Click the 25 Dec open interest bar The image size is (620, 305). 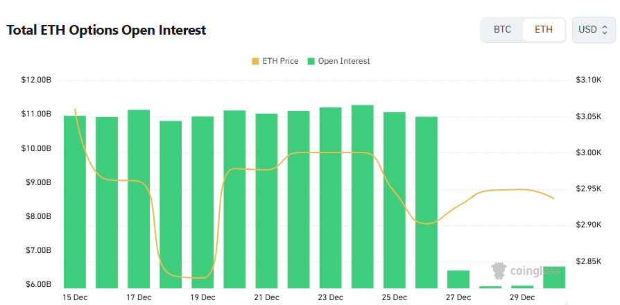pos(395,201)
